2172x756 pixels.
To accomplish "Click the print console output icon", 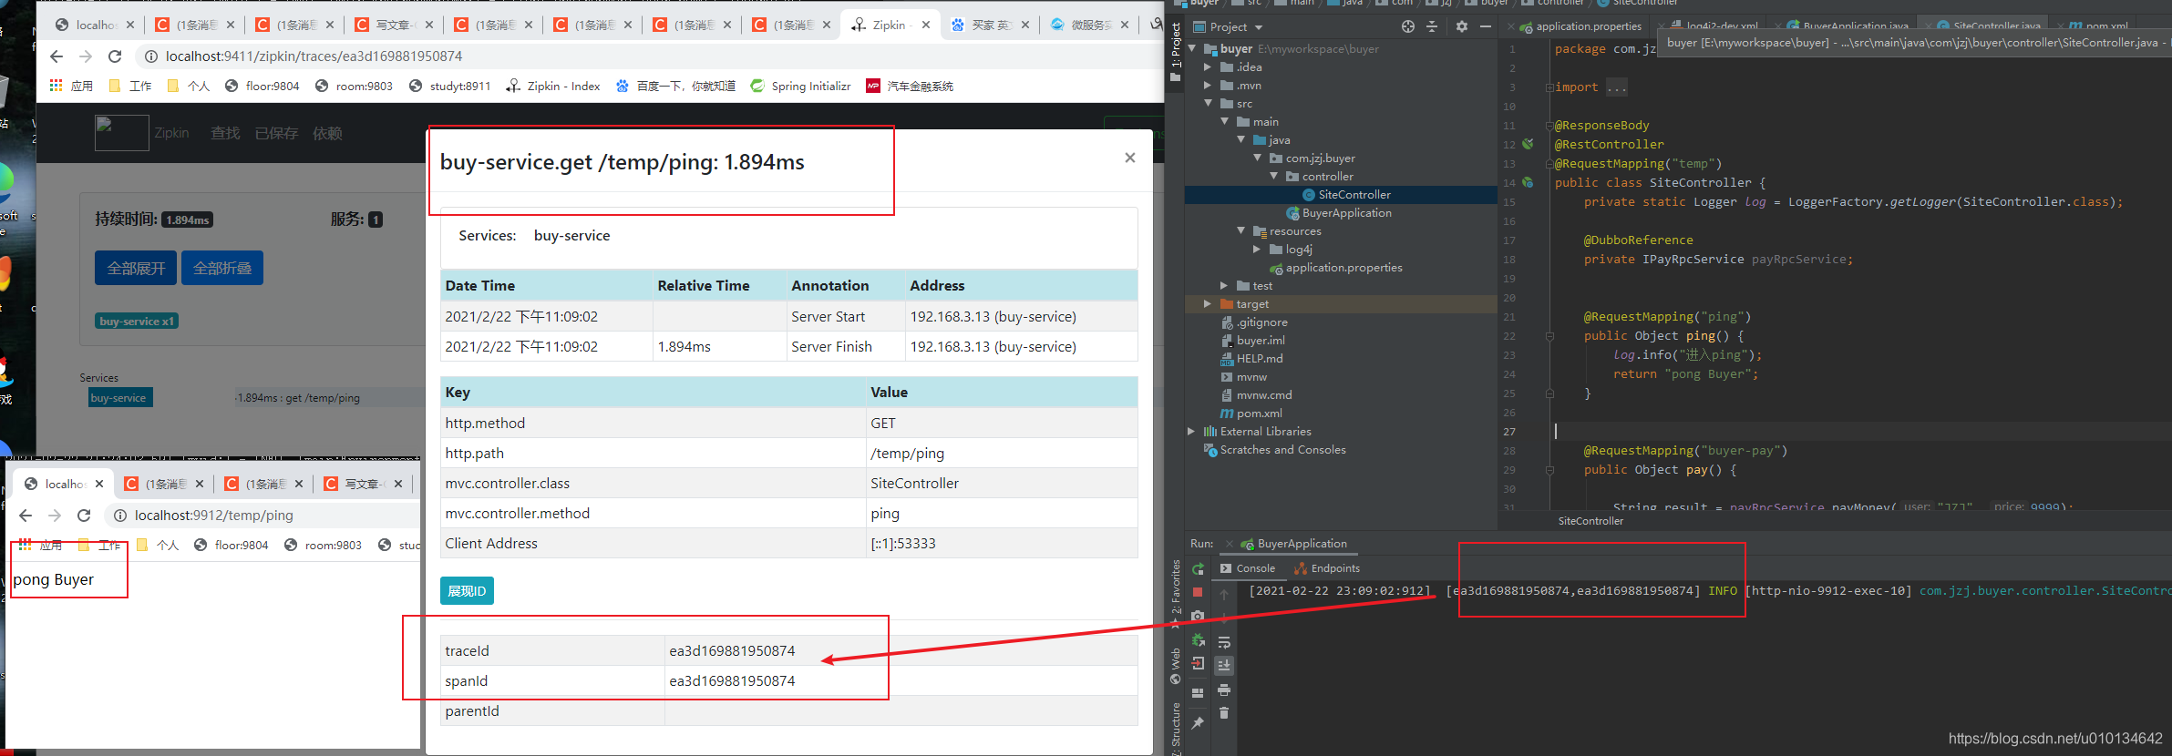I will click(x=1224, y=690).
